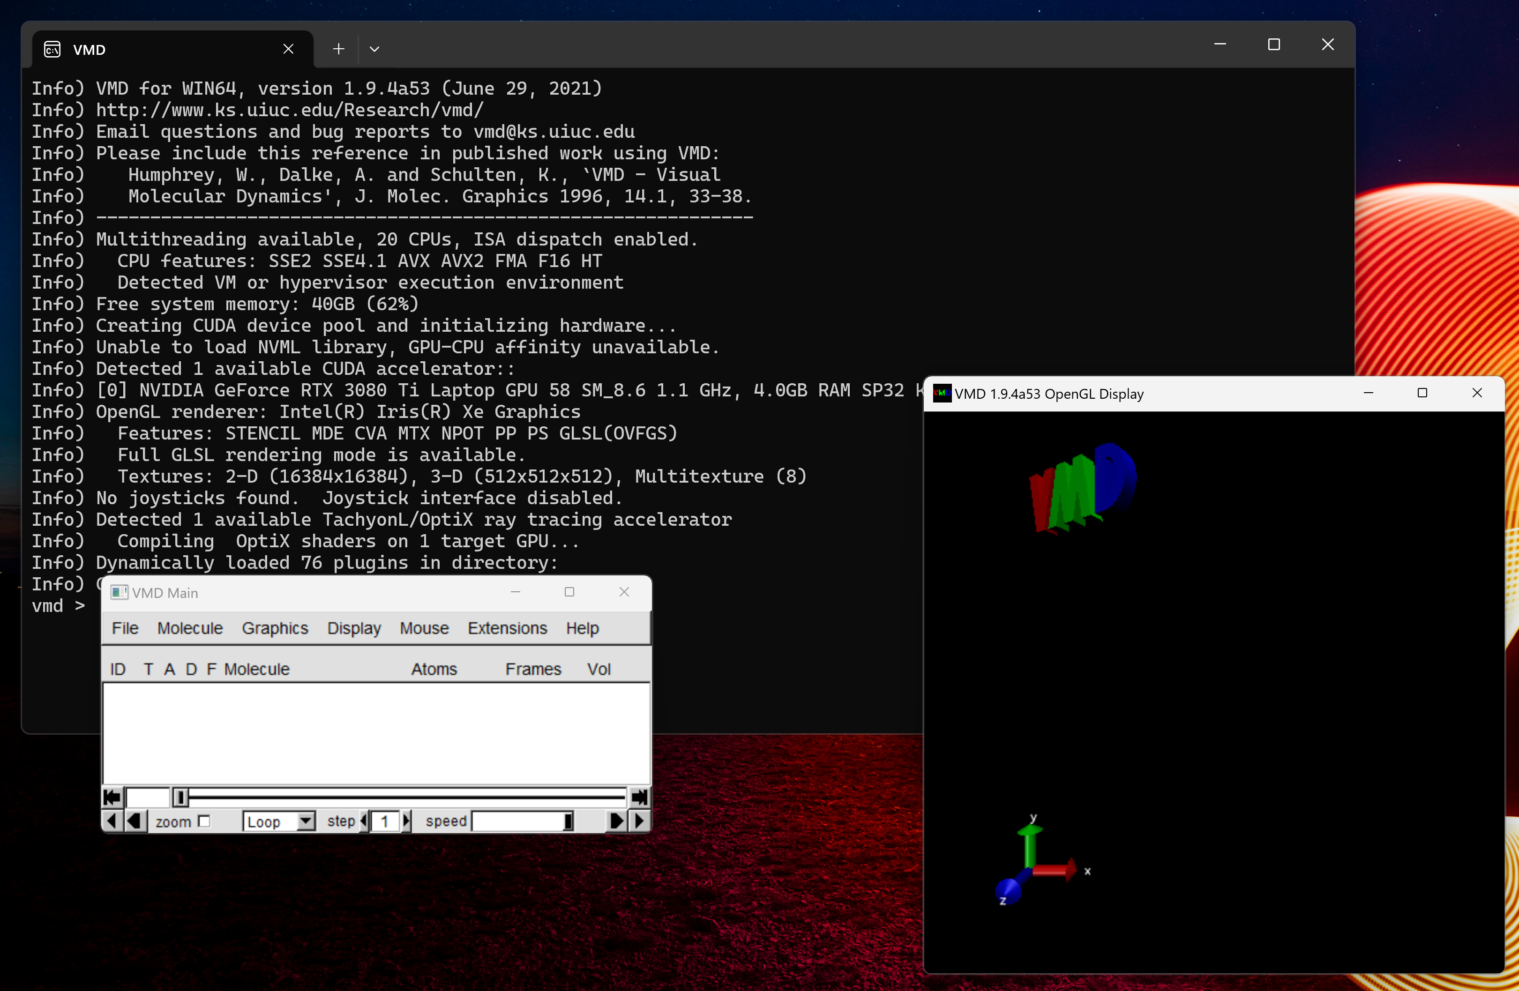Open the Loop animation style dropdown

[307, 821]
